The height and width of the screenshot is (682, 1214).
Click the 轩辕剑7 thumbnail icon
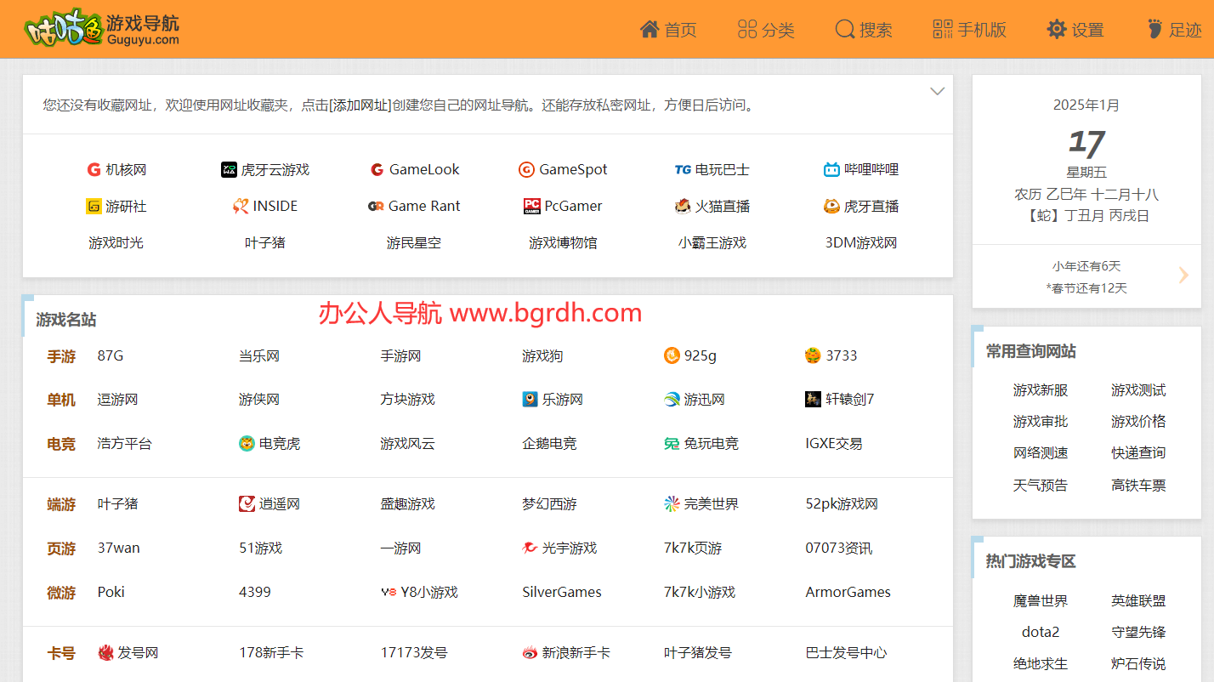click(813, 399)
